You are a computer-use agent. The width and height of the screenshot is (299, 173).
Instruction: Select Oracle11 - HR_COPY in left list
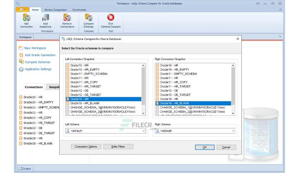click(x=104, y=82)
